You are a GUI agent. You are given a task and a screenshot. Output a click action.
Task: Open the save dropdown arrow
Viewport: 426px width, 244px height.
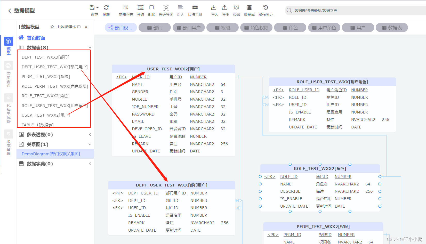pyautogui.click(x=98, y=7)
